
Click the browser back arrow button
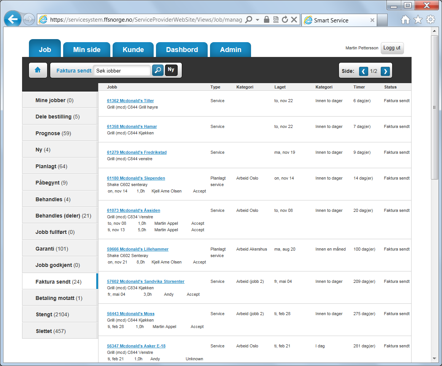click(13, 19)
